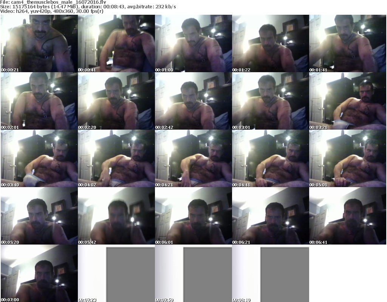Image resolution: width=387 pixels, height=302 pixels.
Task: Open the thumbnail stamped 00:00:41
Action: click(116, 43)
